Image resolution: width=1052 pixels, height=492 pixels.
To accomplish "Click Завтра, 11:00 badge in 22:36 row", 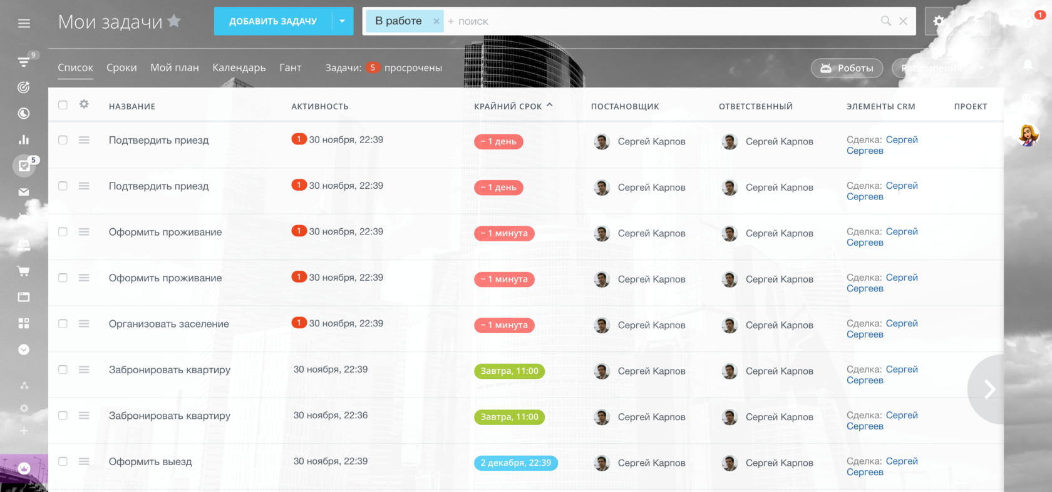I will [509, 417].
